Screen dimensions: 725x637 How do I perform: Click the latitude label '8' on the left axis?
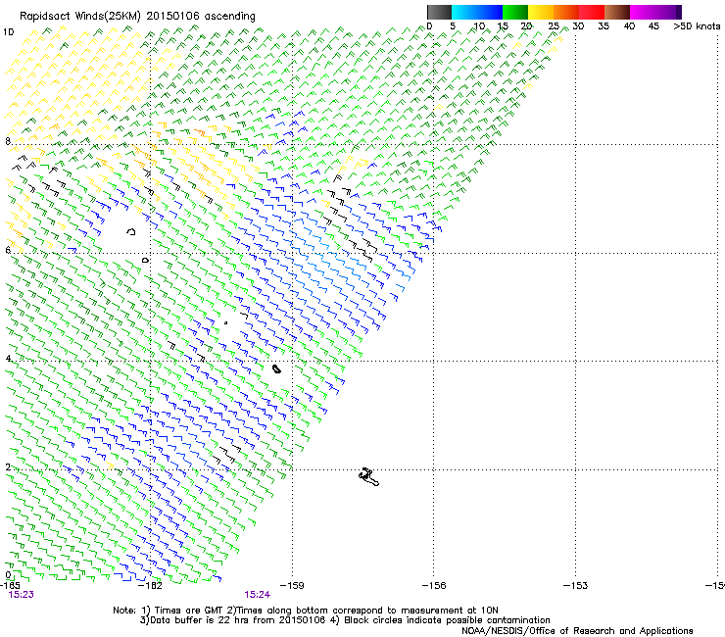point(8,141)
